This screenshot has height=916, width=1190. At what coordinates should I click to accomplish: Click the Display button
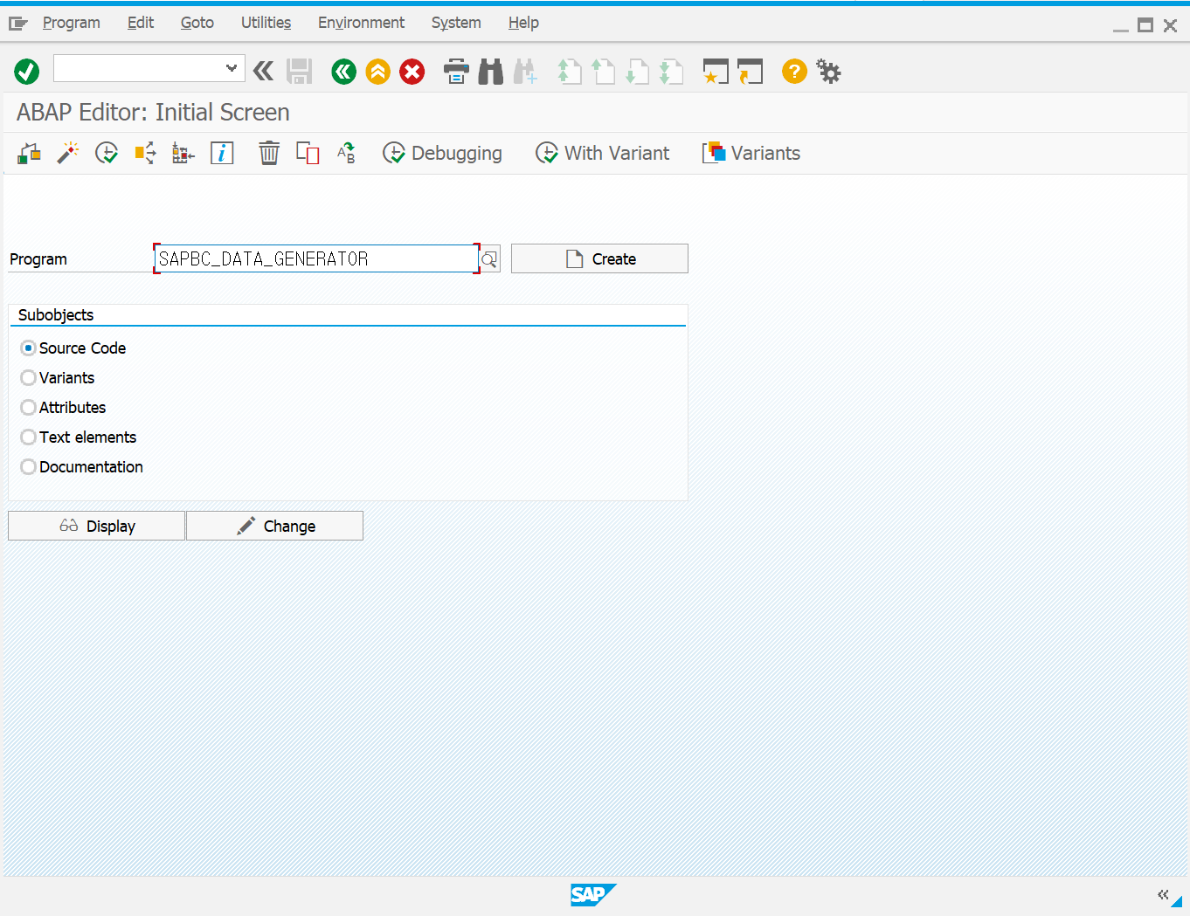click(96, 526)
